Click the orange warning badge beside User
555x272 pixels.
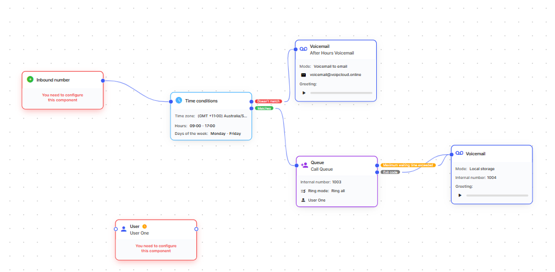point(145,226)
